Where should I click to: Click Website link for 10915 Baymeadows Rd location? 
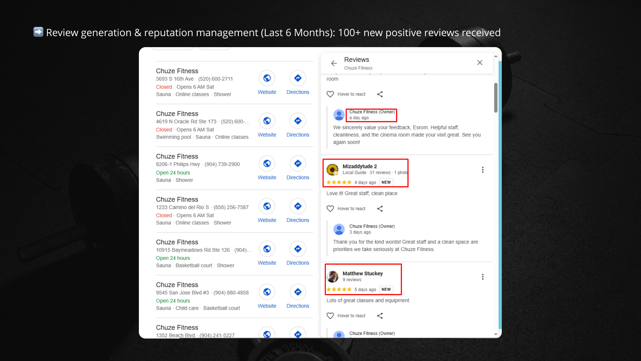(267, 263)
